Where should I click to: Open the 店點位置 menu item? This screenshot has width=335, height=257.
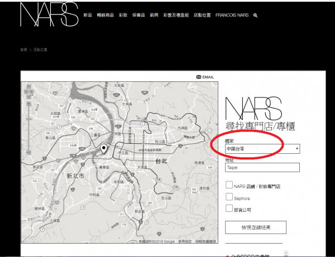click(x=202, y=16)
